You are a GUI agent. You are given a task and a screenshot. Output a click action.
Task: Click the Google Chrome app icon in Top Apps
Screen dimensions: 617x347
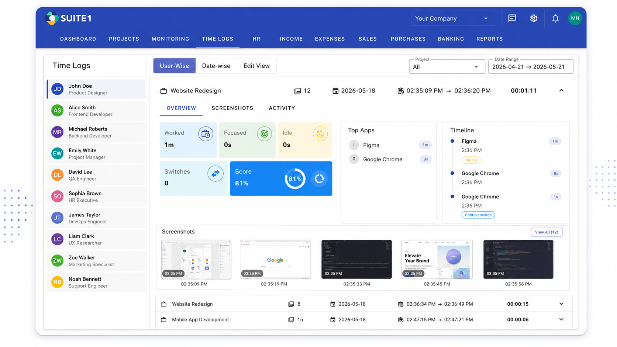point(354,159)
